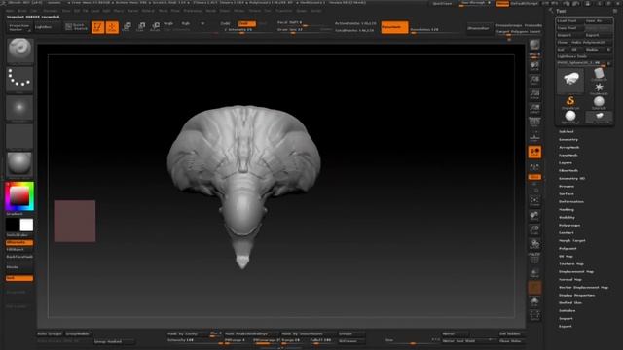Select the Rotate transform icon
The width and height of the screenshot is (623, 350).
156,27
